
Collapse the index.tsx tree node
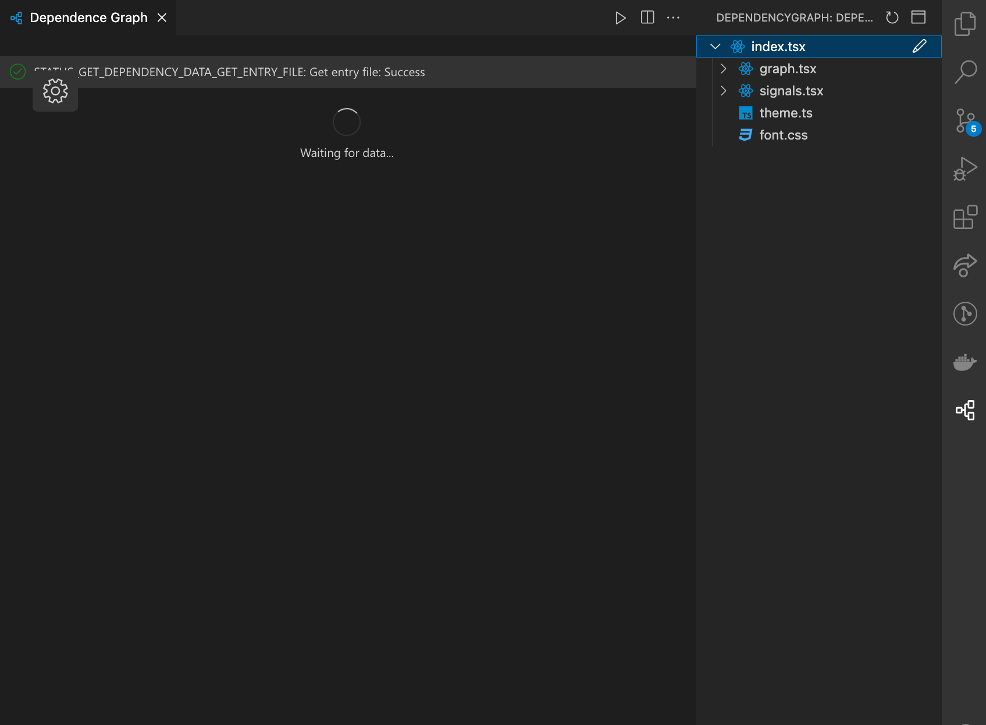[716, 46]
